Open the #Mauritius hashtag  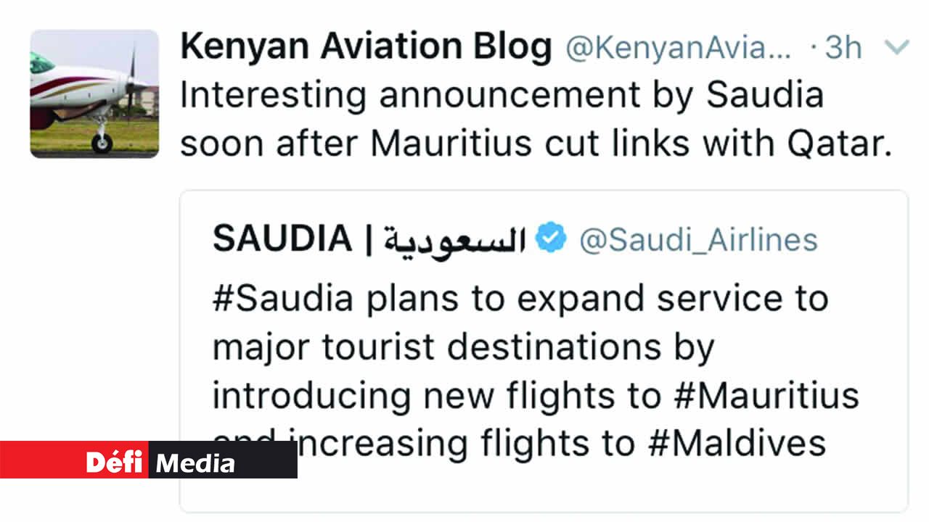[761, 396]
